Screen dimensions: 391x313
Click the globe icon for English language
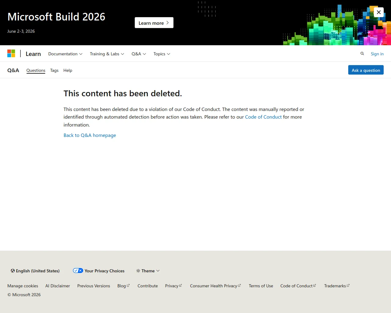13,271
